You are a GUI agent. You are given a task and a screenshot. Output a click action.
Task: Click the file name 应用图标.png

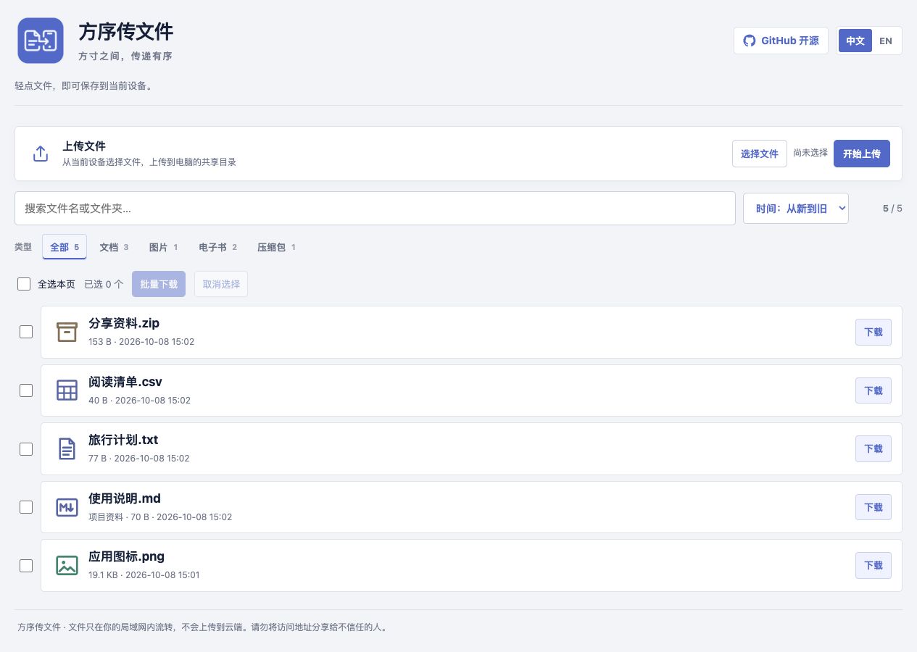click(x=127, y=556)
